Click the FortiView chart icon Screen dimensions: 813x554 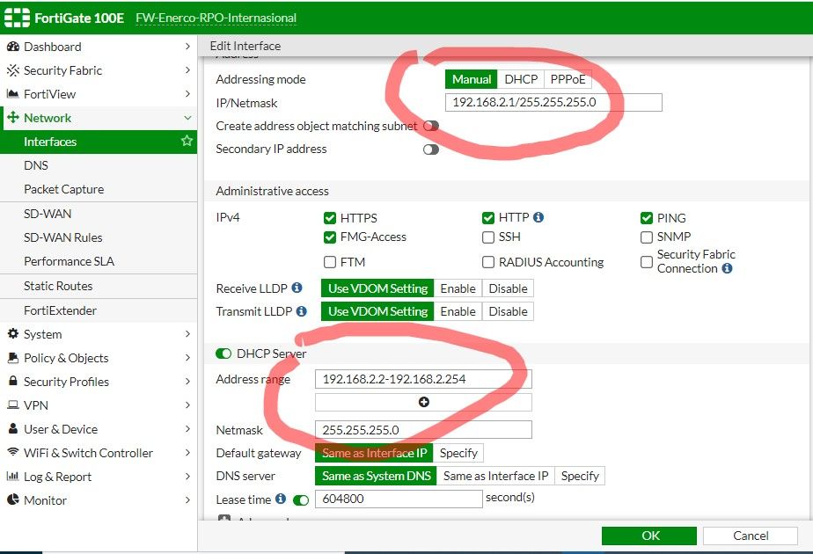(x=12, y=94)
